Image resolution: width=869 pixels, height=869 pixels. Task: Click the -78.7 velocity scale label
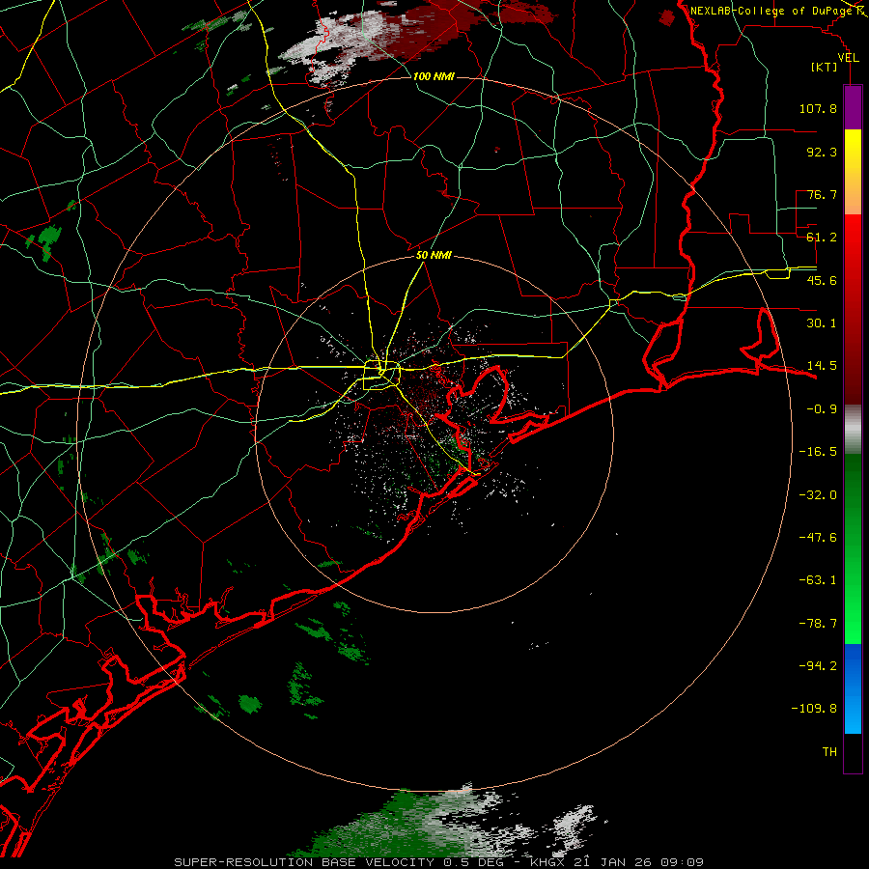click(818, 624)
